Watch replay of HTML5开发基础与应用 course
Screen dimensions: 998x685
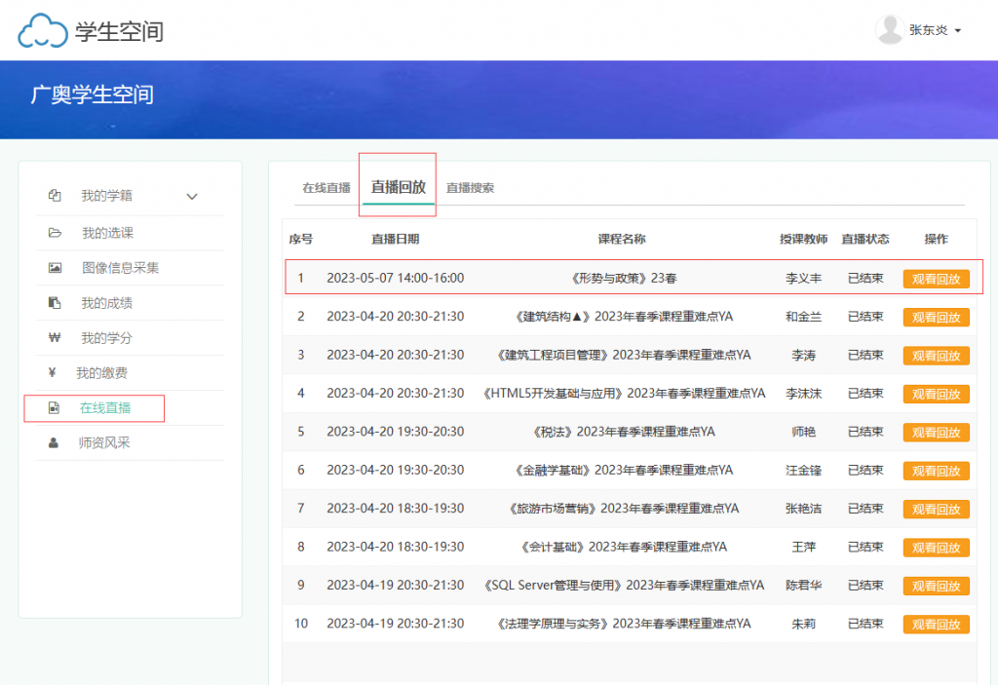point(937,394)
